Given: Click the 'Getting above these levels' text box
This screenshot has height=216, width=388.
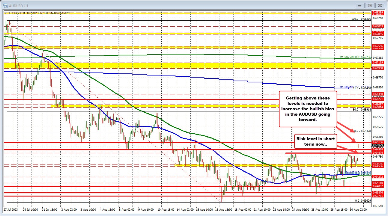Looking at the screenshot, I should coord(308,108).
